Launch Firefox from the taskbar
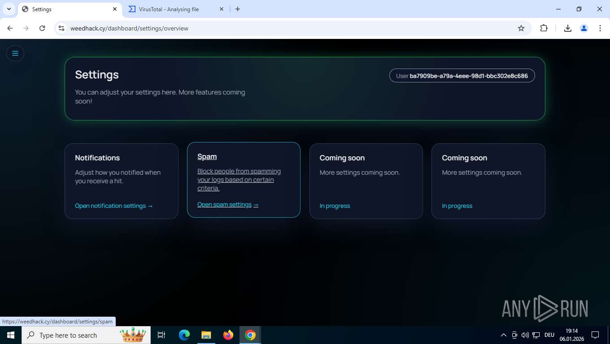The image size is (610, 344). tap(228, 335)
